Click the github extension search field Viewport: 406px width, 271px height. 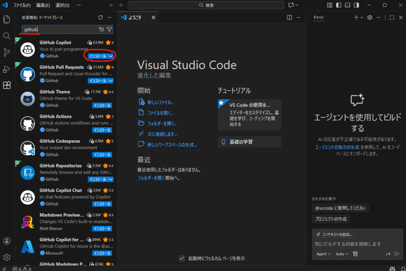click(59, 29)
